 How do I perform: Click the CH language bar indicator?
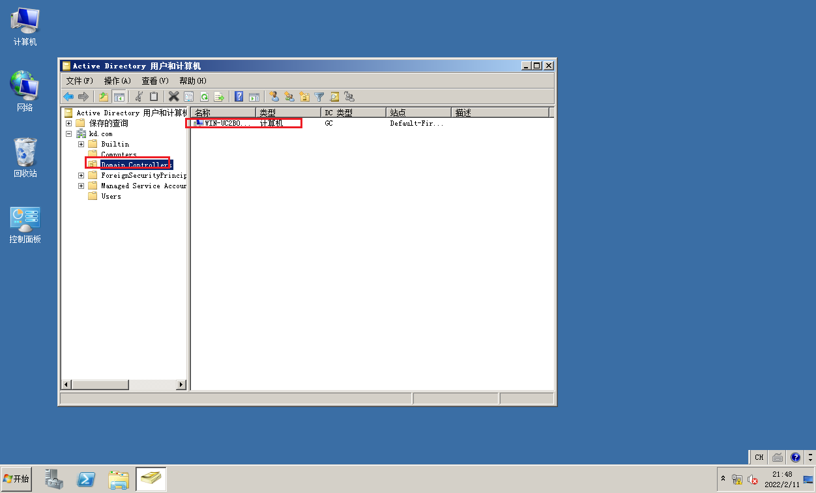point(759,457)
